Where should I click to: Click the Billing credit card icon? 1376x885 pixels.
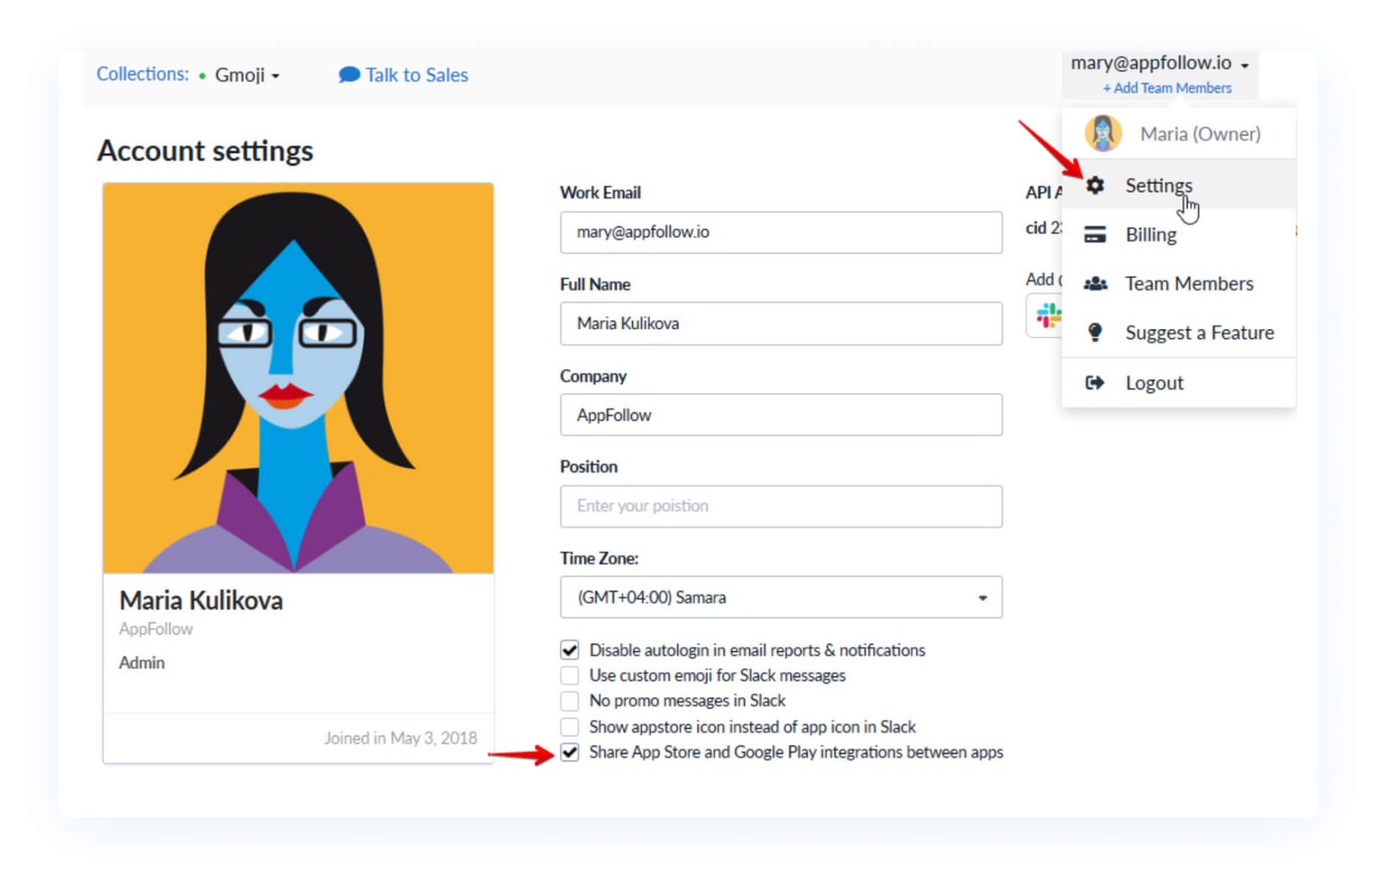pyautogui.click(x=1095, y=235)
